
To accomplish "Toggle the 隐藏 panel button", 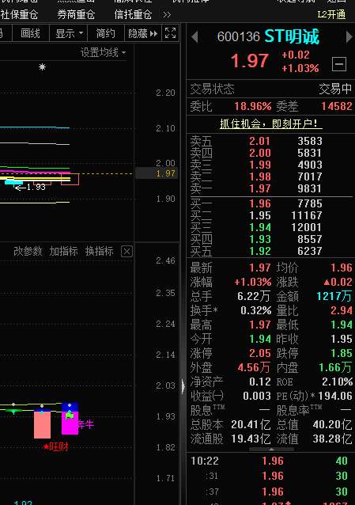I will (143, 33).
